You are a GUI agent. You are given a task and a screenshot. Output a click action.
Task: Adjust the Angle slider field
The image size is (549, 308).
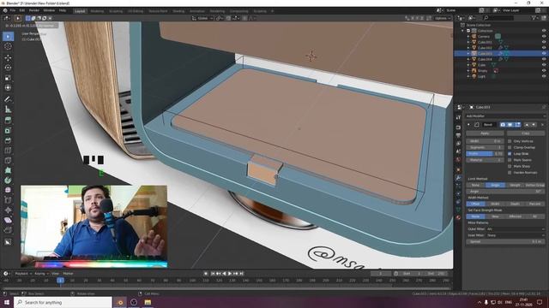pos(505,192)
